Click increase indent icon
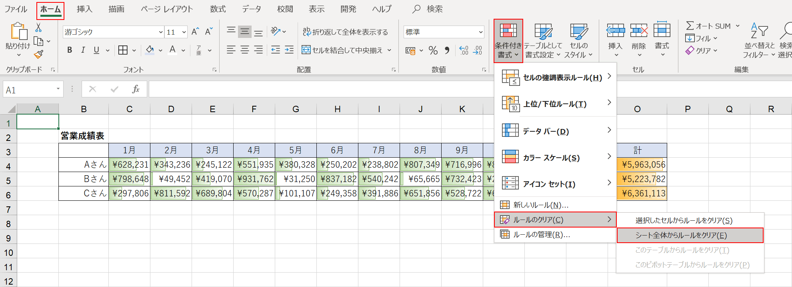The width and height of the screenshot is (792, 287). click(x=289, y=50)
